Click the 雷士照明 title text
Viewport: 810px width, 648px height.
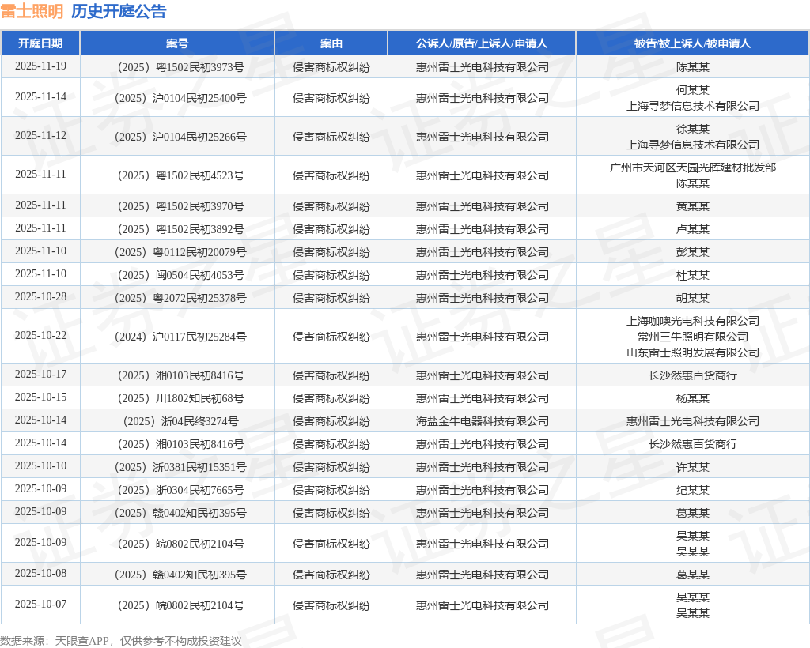(x=32, y=11)
